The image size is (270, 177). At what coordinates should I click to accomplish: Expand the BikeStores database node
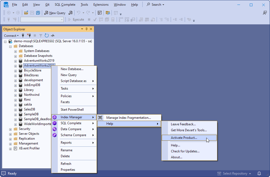tap(16, 75)
